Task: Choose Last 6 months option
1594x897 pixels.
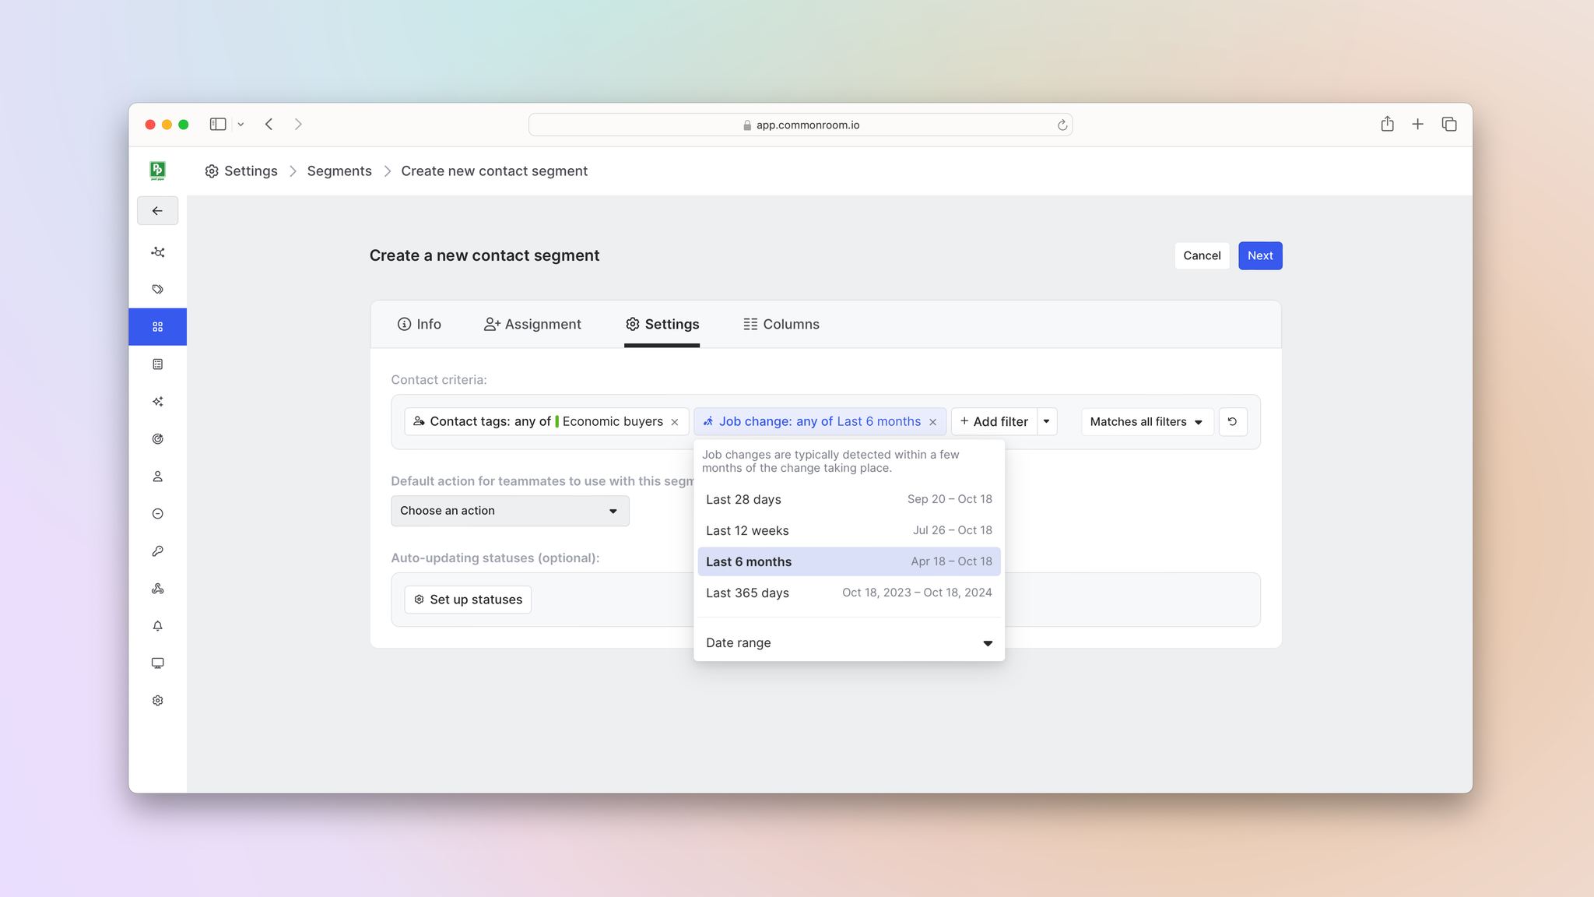Action: (x=849, y=561)
